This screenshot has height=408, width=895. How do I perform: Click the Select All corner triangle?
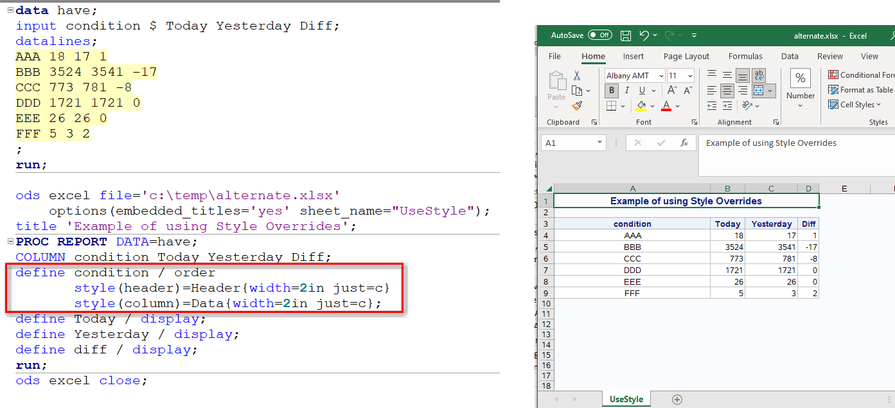(548, 188)
